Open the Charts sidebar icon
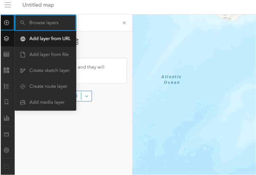The height and width of the screenshot is (175, 256). coord(7,118)
